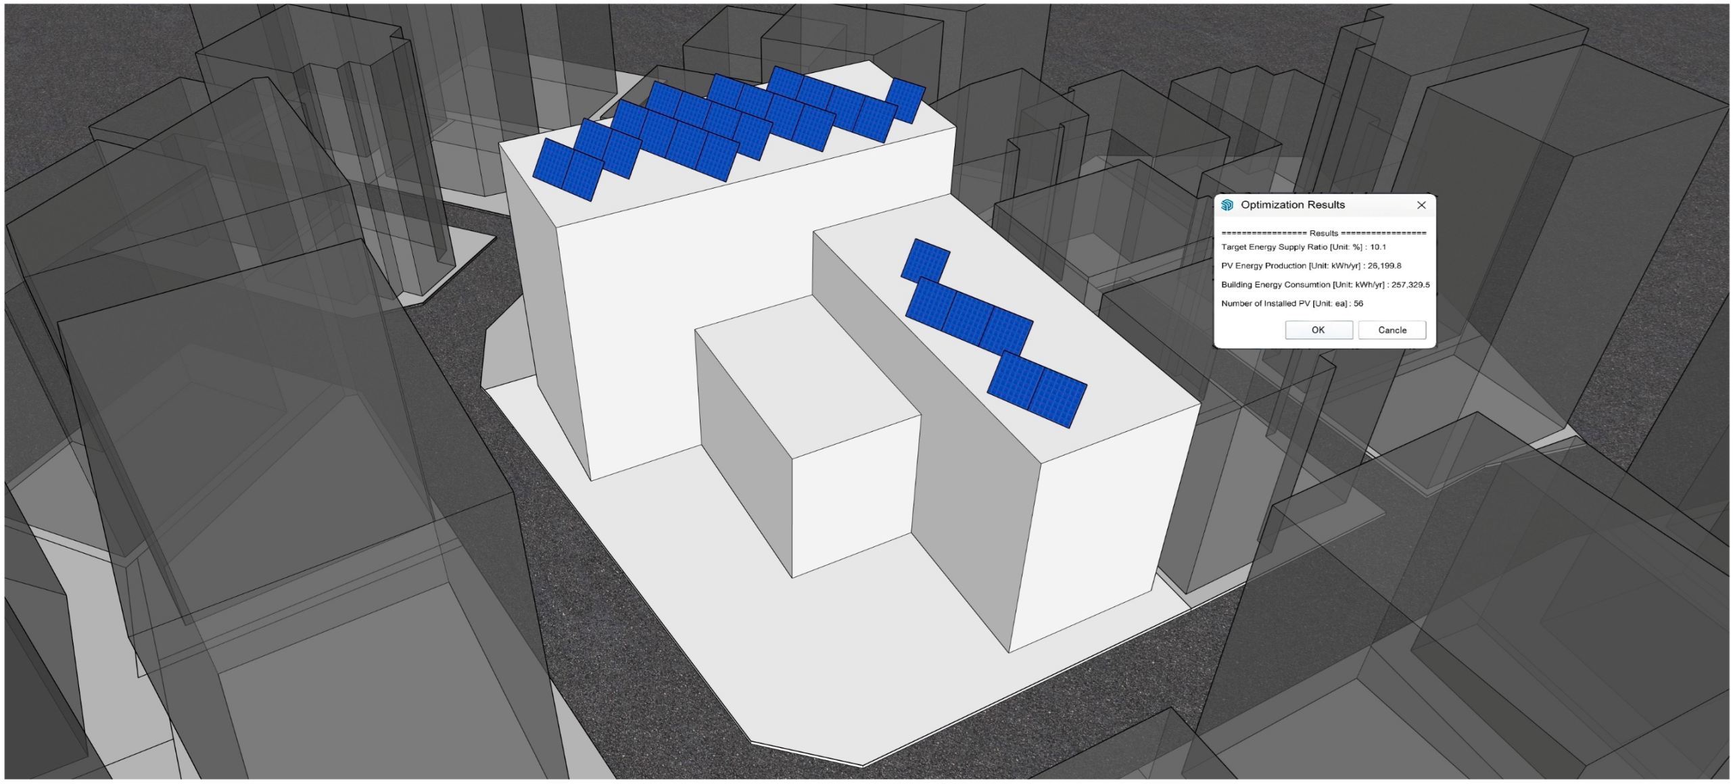Click the Cancle button
Viewport: 1733px width, 784px height.
click(x=1392, y=330)
